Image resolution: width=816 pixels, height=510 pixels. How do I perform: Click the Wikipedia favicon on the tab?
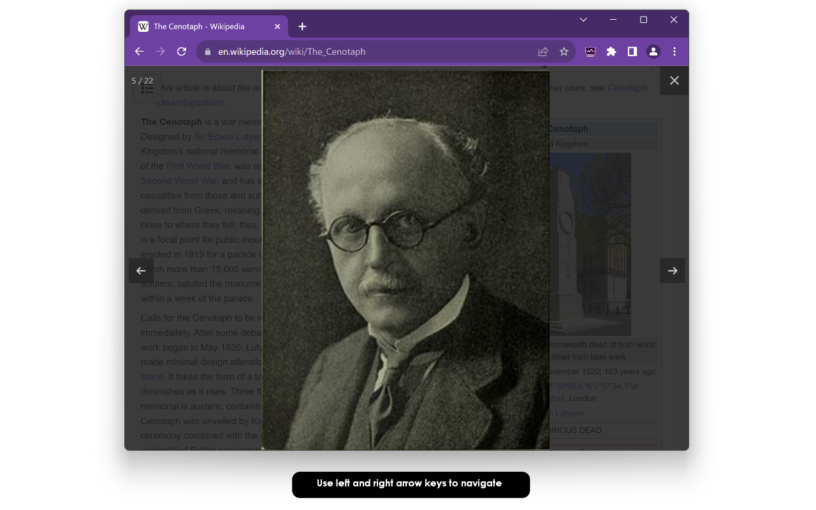tap(143, 26)
